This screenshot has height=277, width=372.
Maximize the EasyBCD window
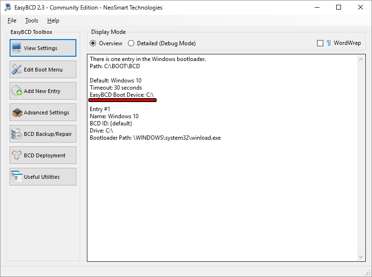pyautogui.click(x=339, y=7)
